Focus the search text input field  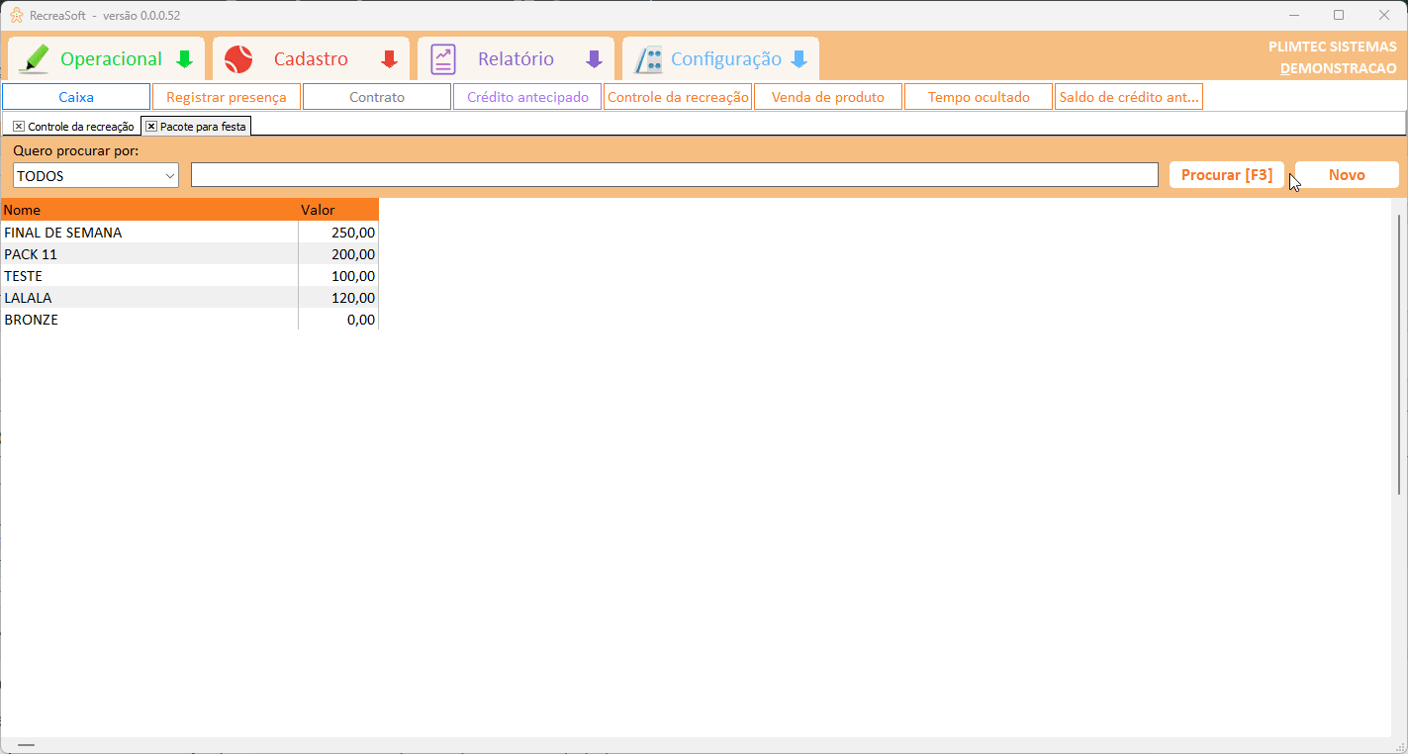[x=674, y=175]
